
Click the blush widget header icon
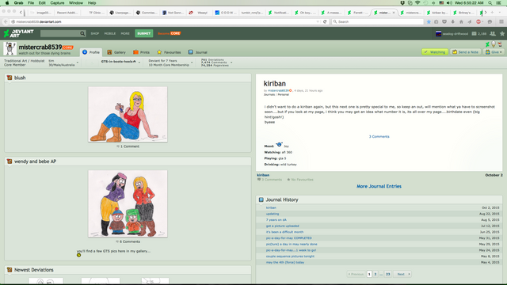10,78
